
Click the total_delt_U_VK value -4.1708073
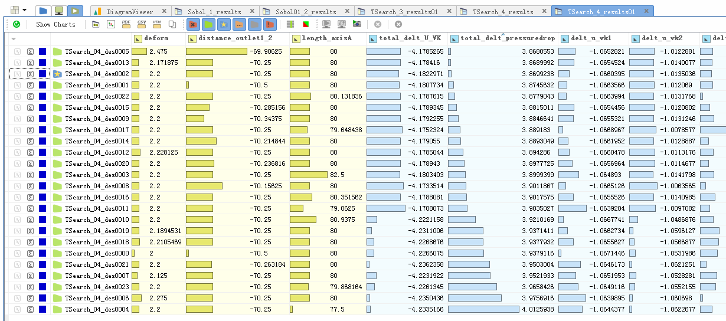click(x=426, y=208)
